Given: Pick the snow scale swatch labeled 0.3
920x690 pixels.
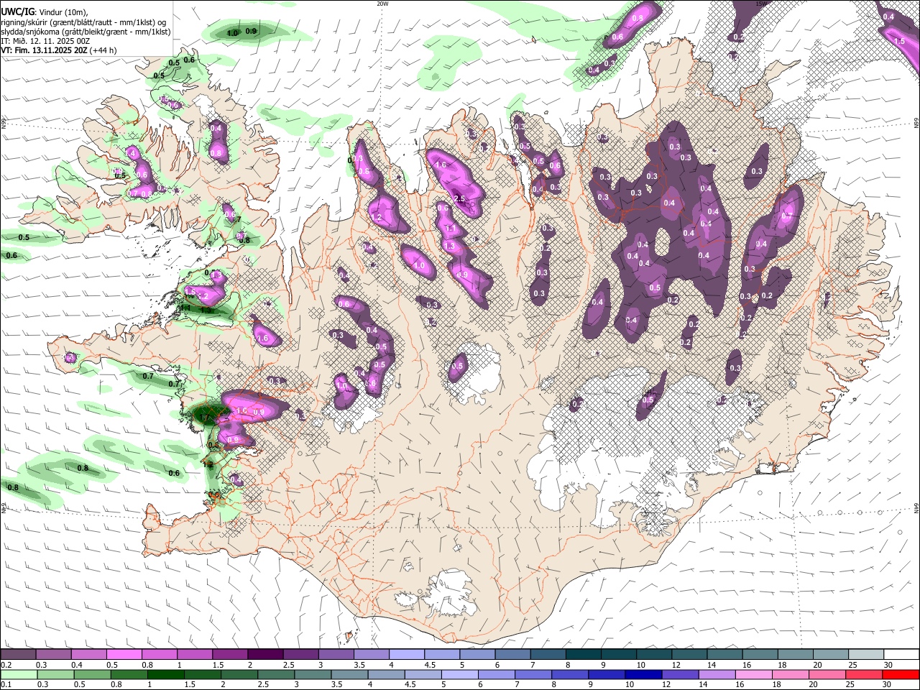Looking at the screenshot, I should (53, 654).
